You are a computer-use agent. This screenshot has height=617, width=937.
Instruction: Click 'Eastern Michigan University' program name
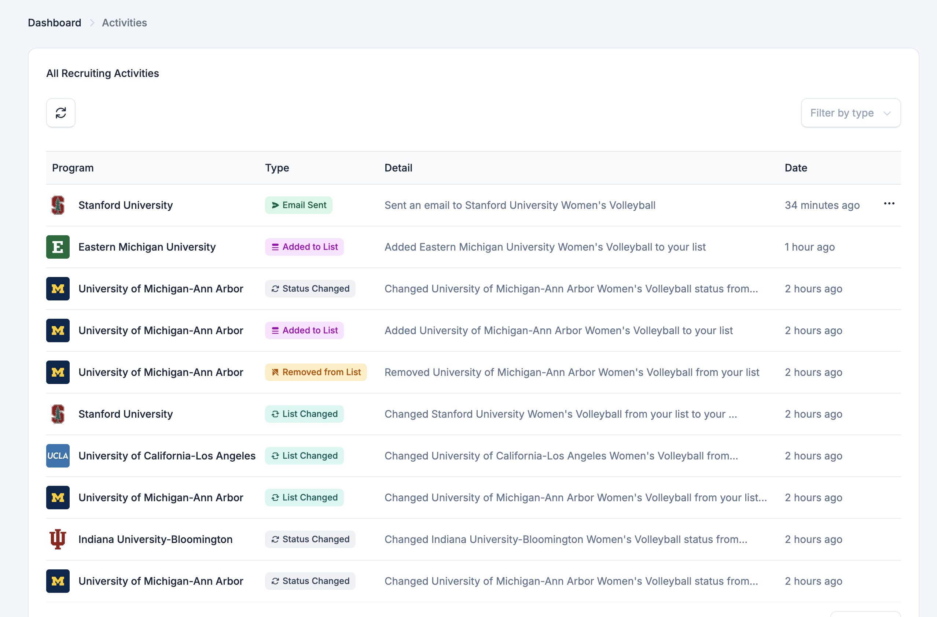click(147, 247)
